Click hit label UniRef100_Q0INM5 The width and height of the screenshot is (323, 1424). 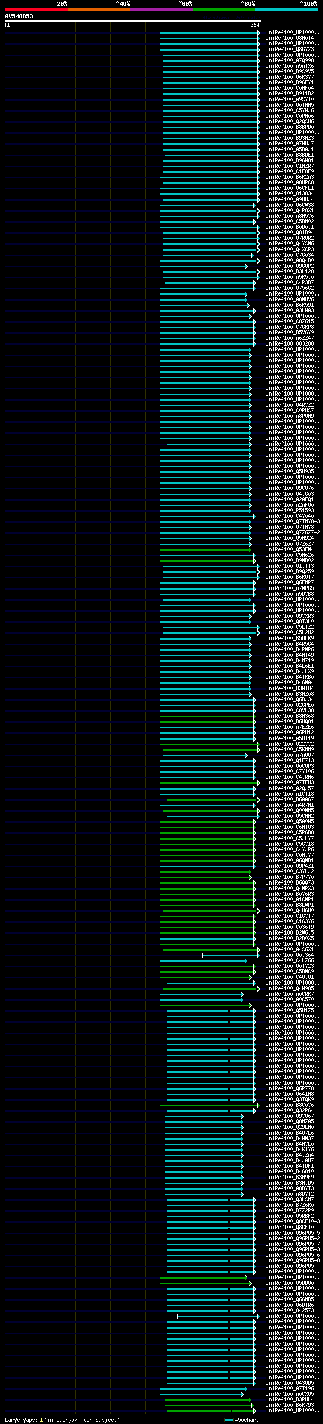point(289,105)
